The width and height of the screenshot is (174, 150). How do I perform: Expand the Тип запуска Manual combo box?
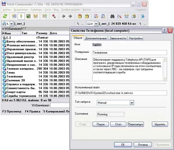[132, 103]
